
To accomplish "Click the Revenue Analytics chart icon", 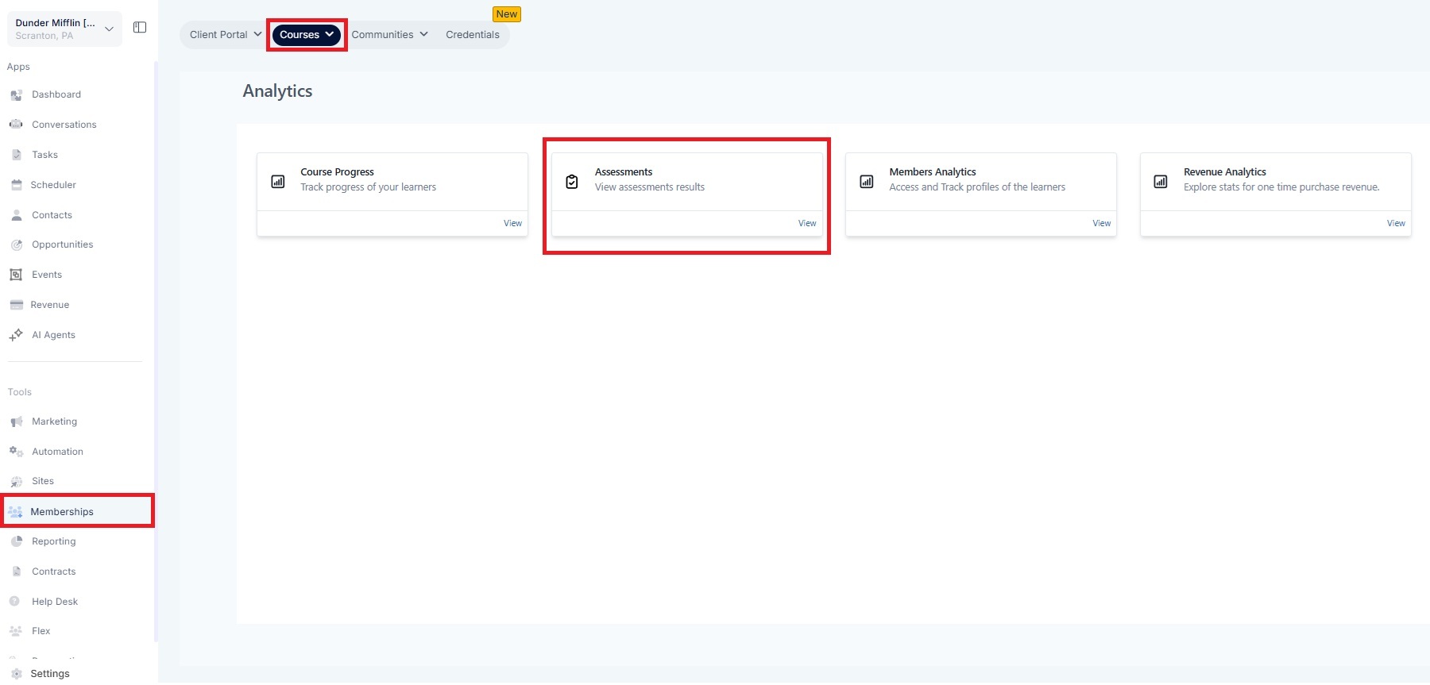I will [1161, 182].
